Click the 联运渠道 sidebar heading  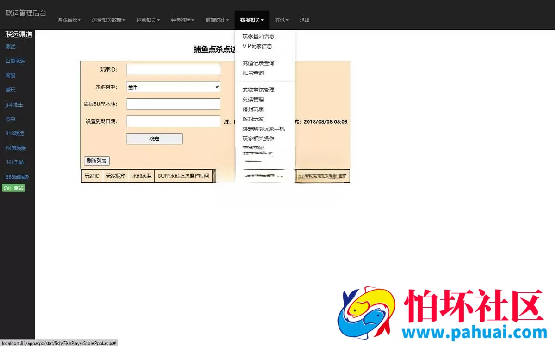point(19,35)
